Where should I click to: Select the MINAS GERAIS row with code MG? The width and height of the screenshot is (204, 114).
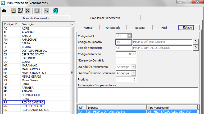[36, 77]
